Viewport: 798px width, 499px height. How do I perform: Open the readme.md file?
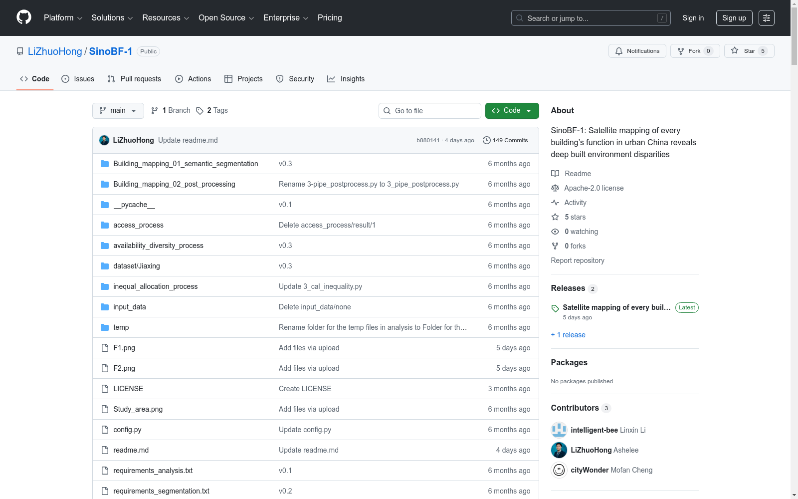131,450
